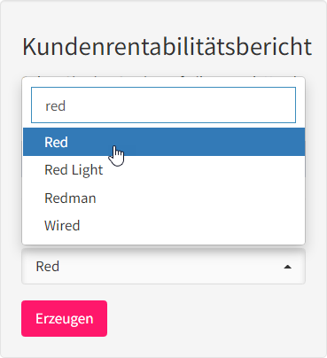Collapse the Red select dropdown
Screen dimensions: 327x358
[x=163, y=266]
